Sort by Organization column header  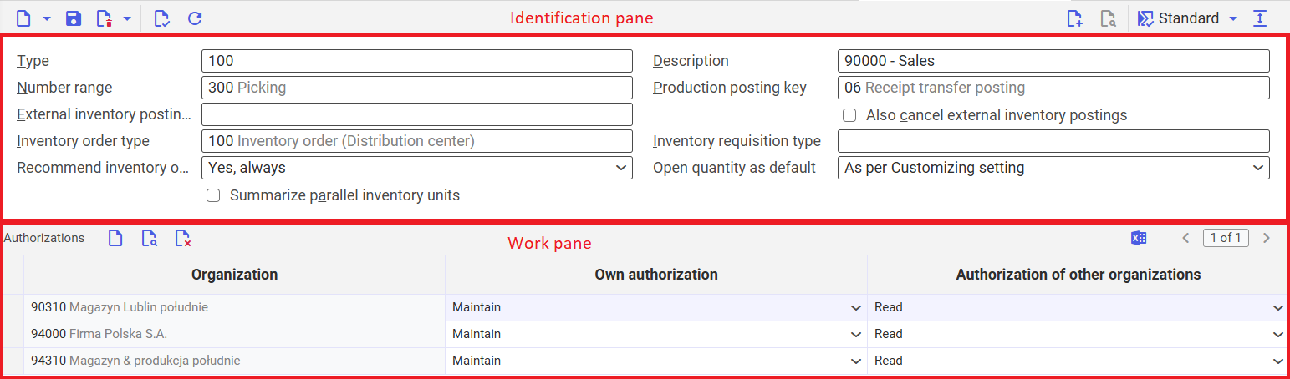tap(234, 275)
